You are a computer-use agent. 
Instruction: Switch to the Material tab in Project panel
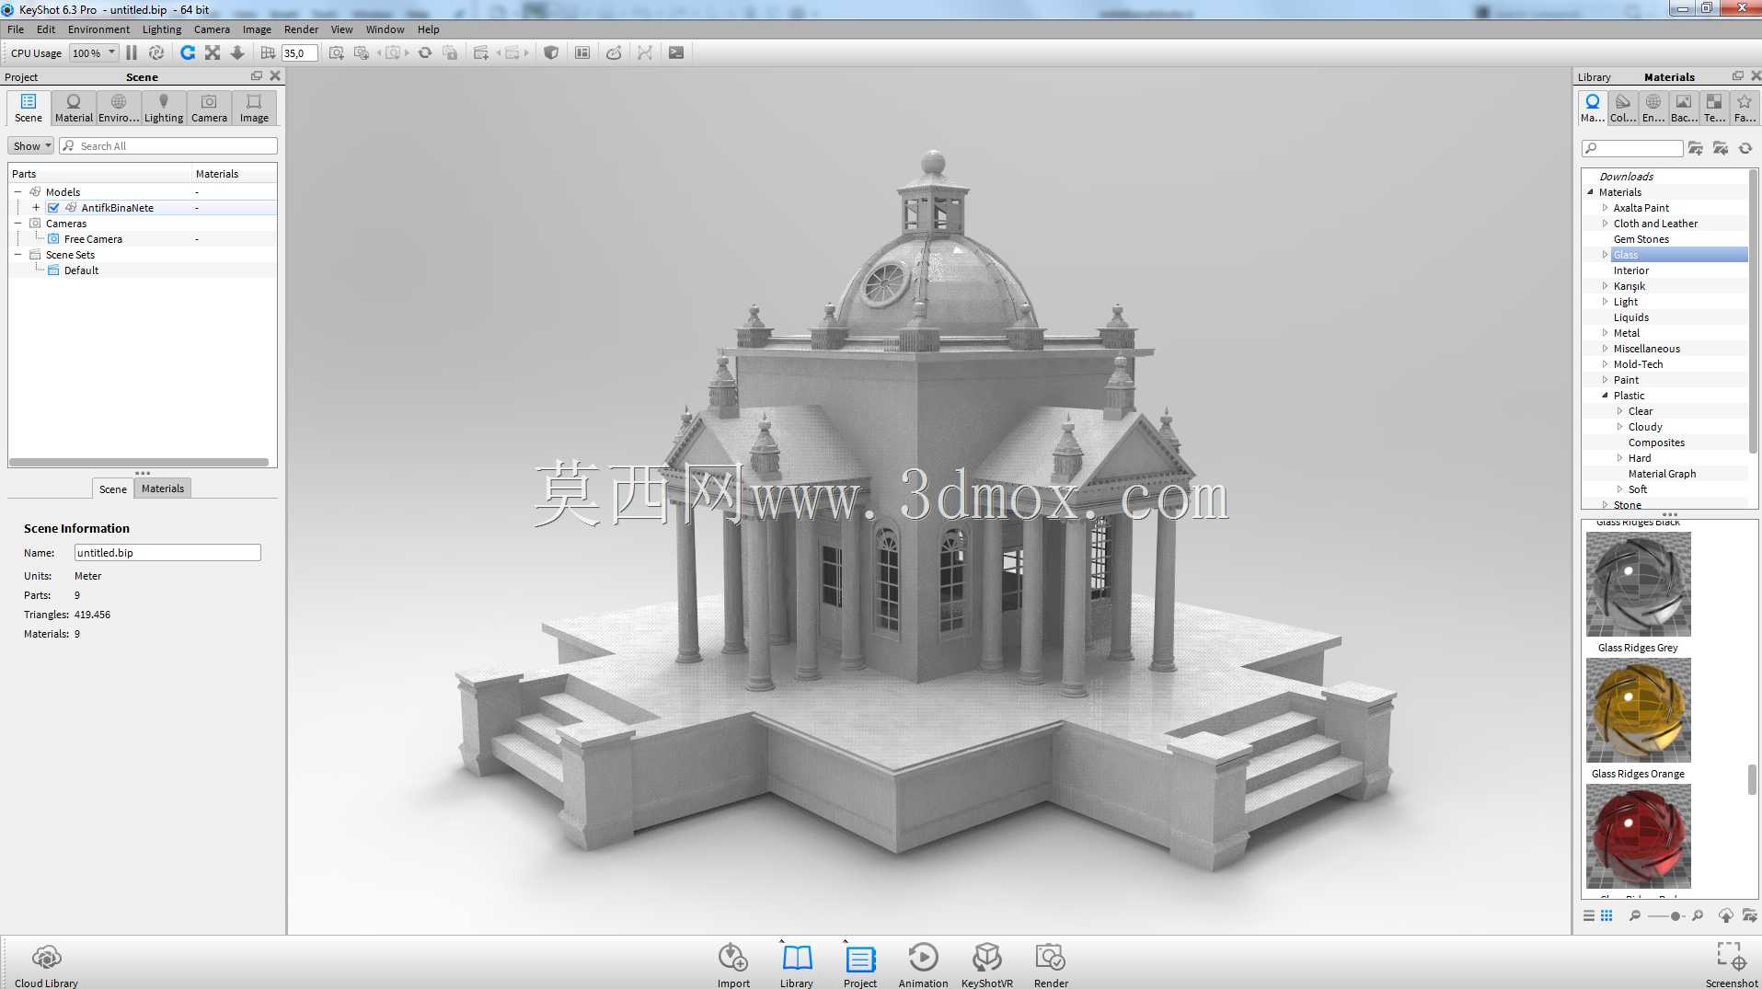click(x=74, y=108)
